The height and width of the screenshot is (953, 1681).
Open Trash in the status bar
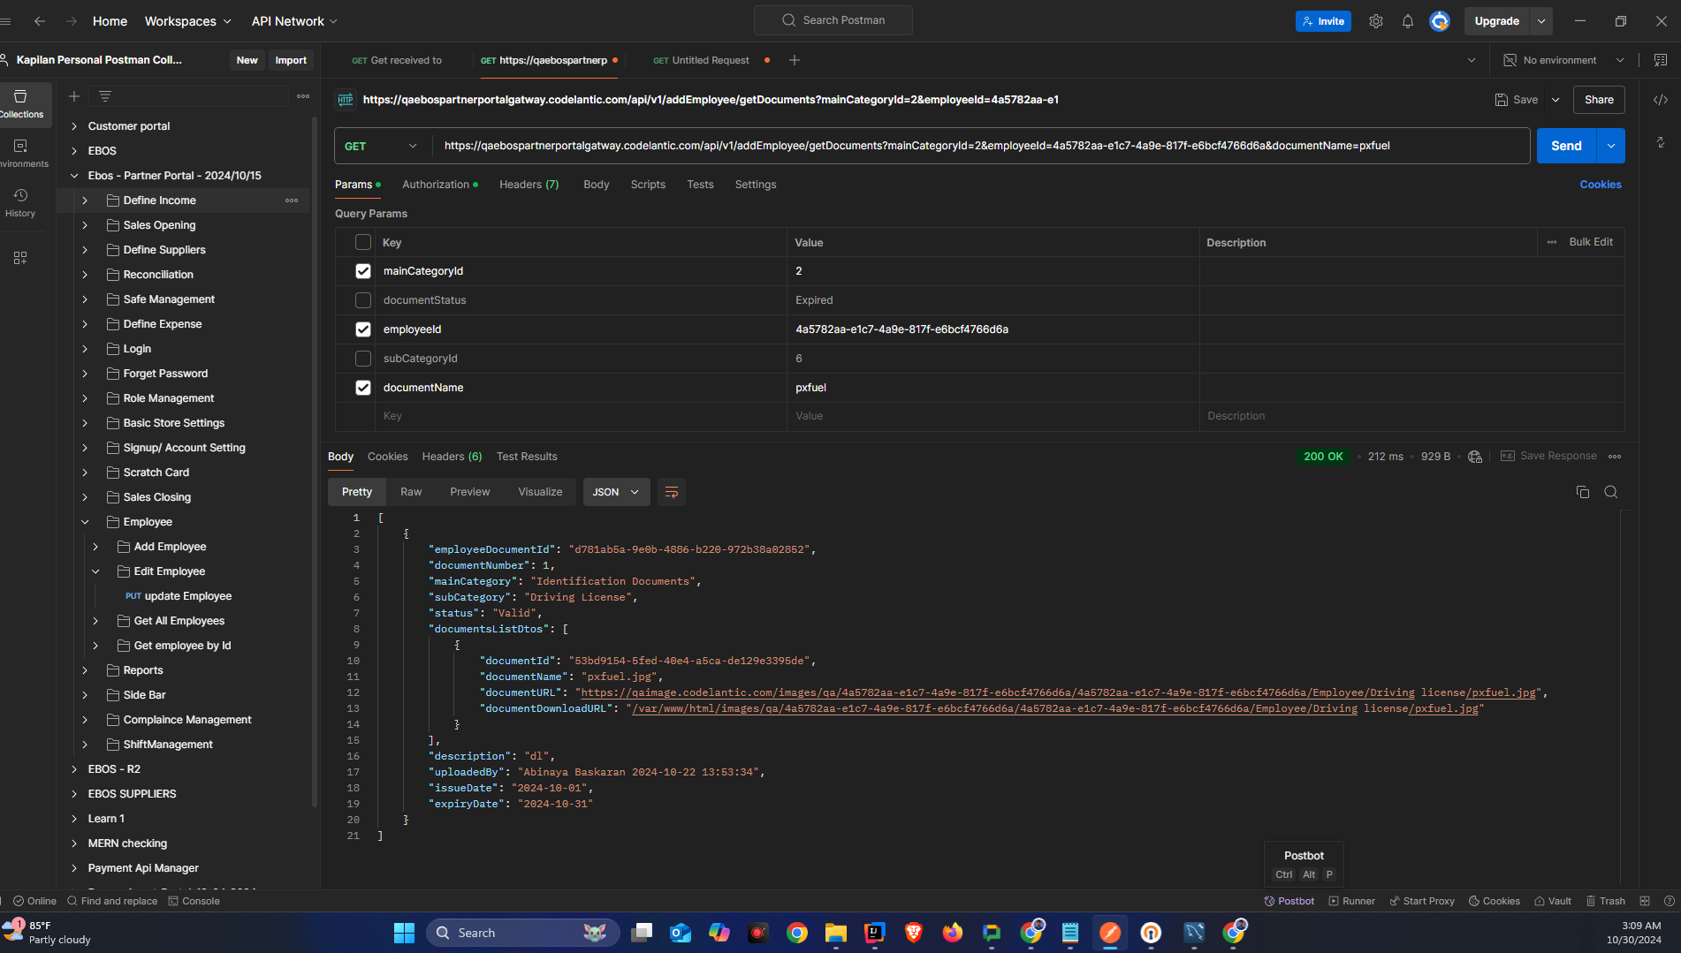1606,901
